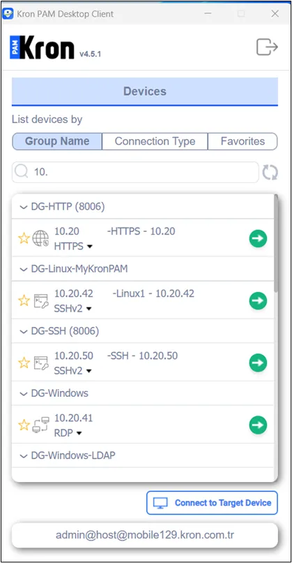Screen dimensions: 292x563
Task: Click the admin@host@mobile129.kron.com.tr account bar
Action: (145, 535)
